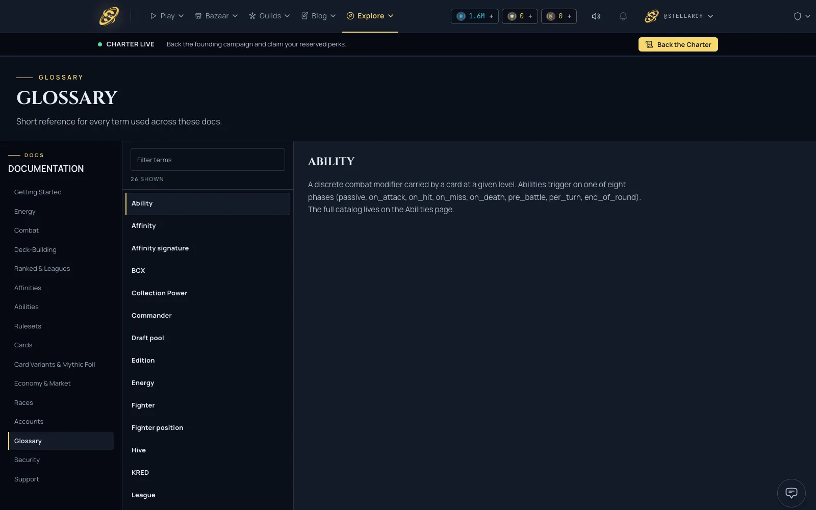Screen dimensions: 816x510
Task: Click the 1.6M currency token icon
Action: (x=461, y=16)
